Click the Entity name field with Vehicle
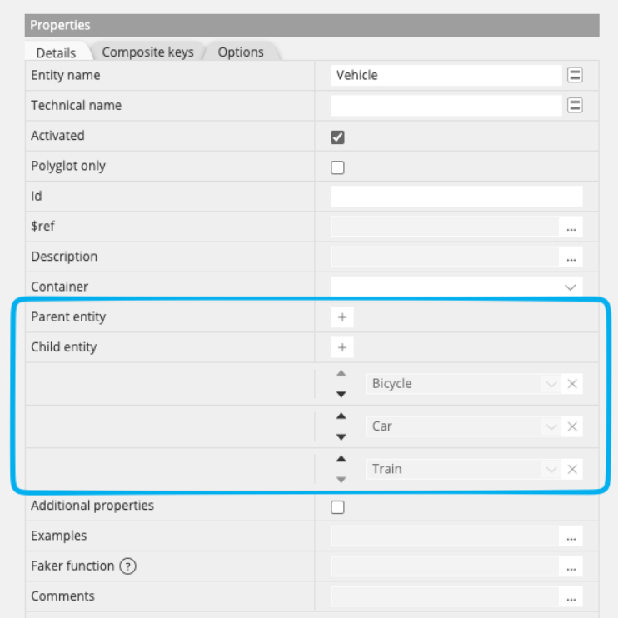The height and width of the screenshot is (618, 618). point(446,75)
